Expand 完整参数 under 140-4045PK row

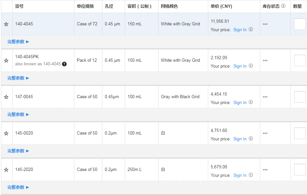[x=18, y=78]
